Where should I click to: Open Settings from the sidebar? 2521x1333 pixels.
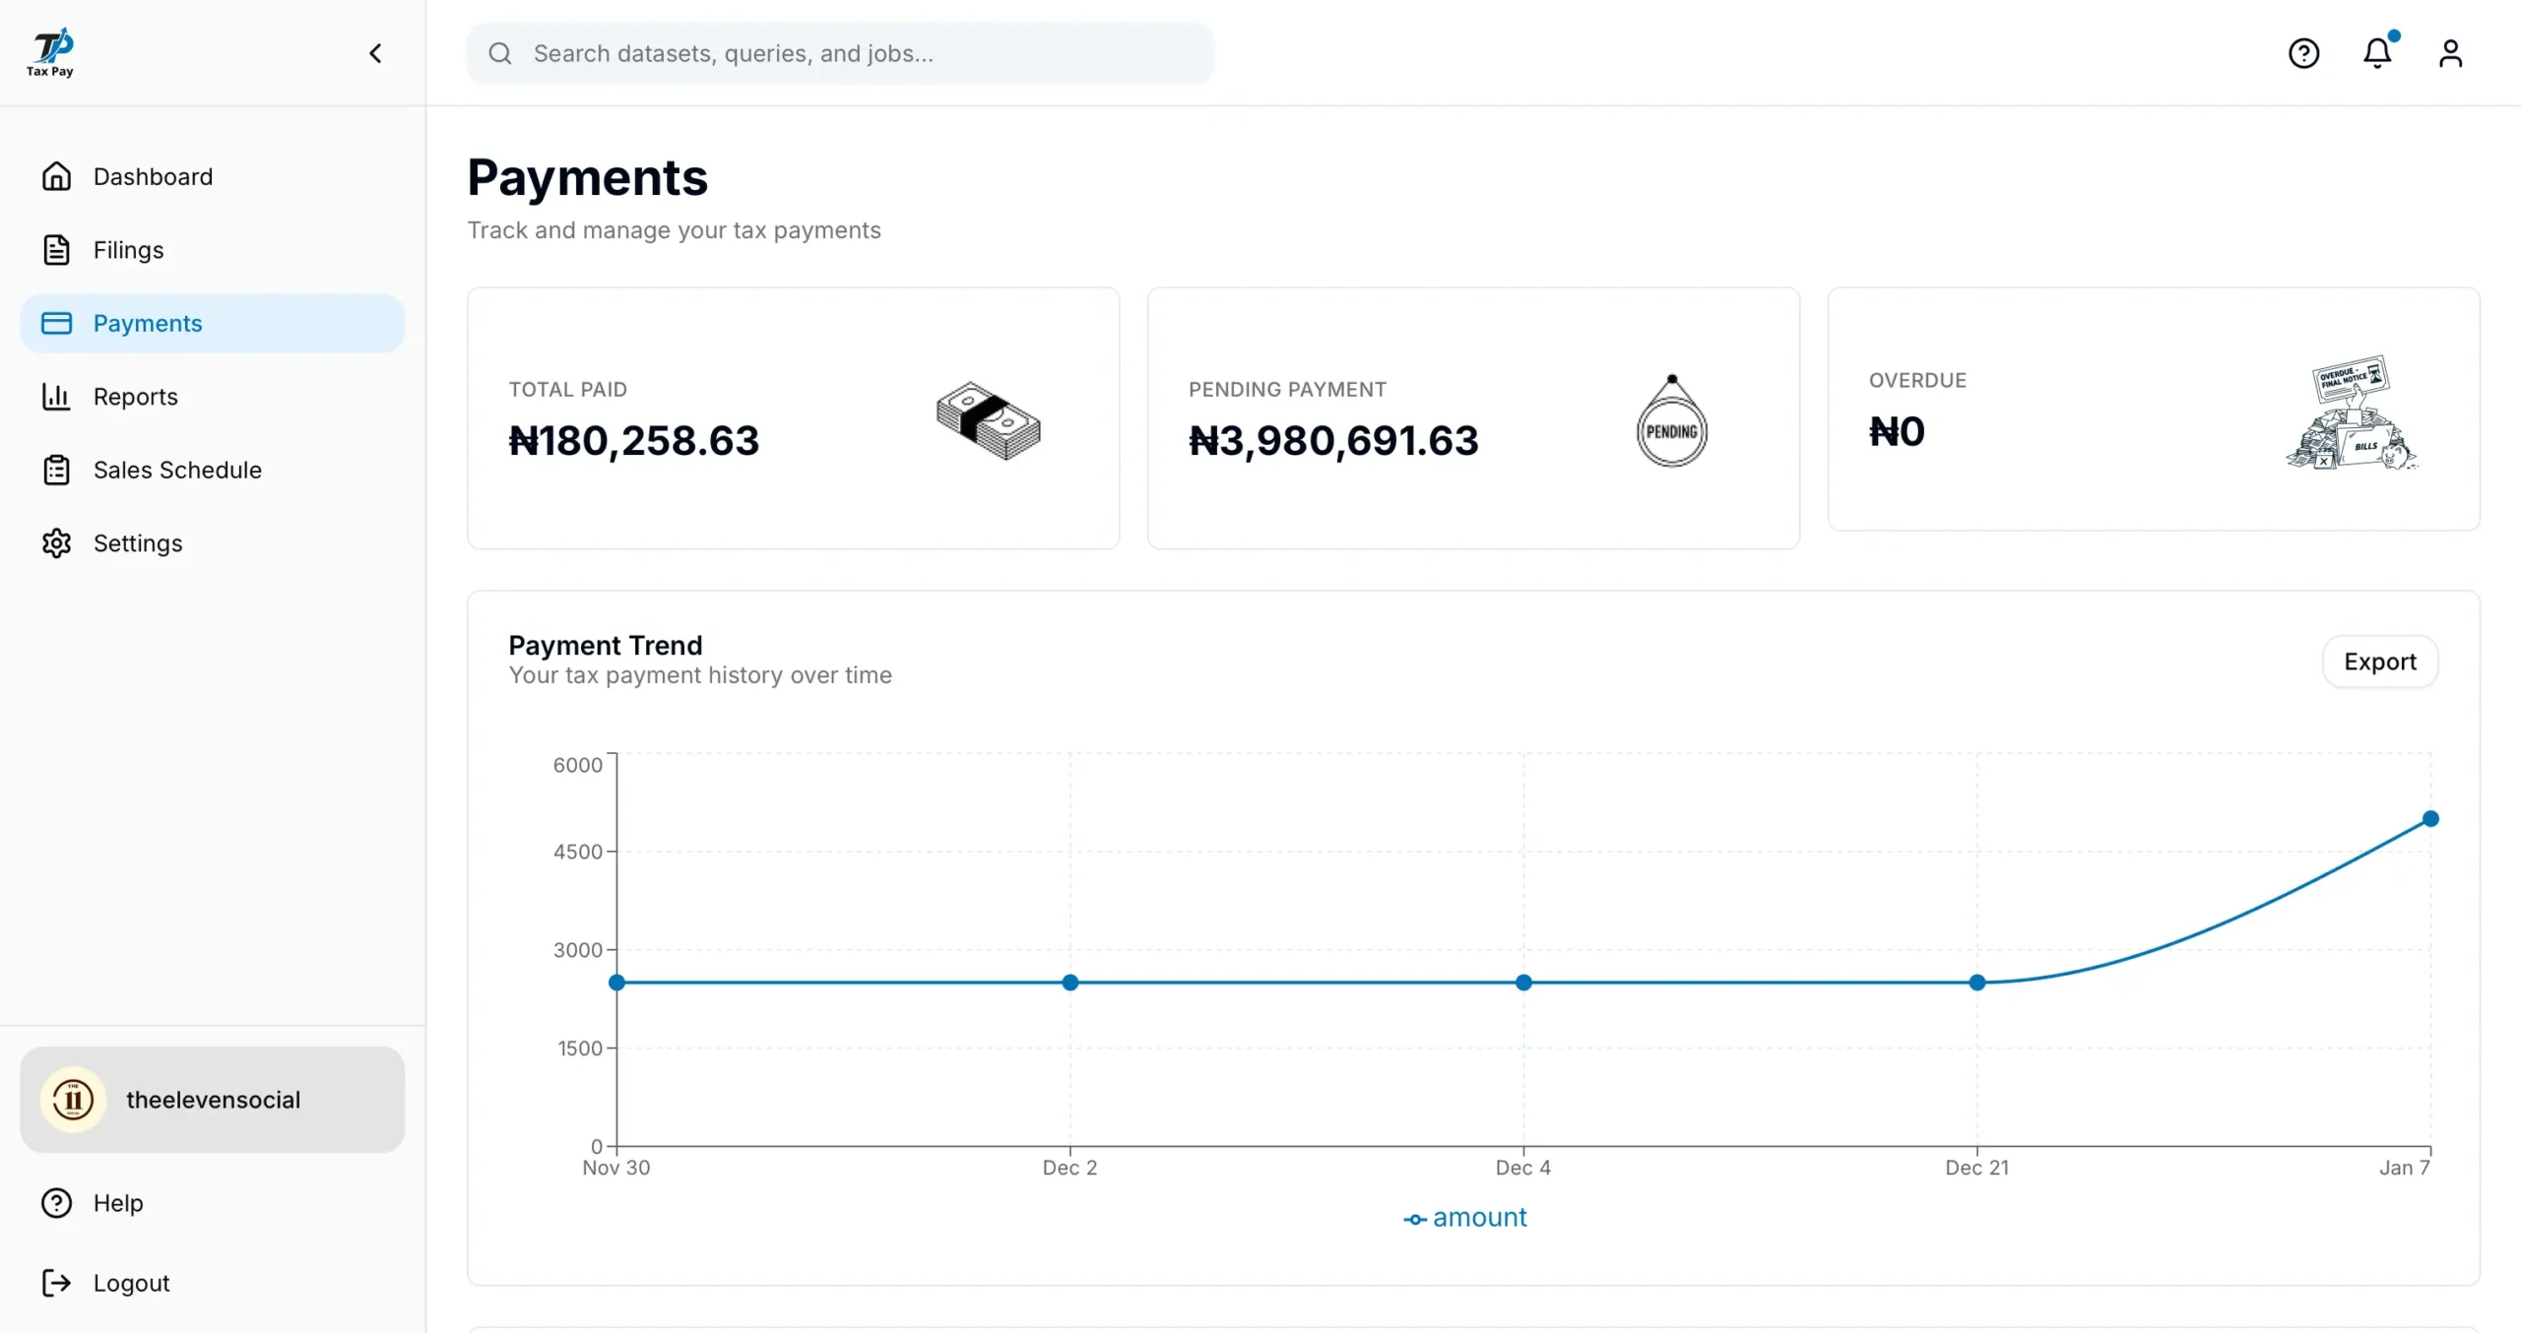pos(138,543)
